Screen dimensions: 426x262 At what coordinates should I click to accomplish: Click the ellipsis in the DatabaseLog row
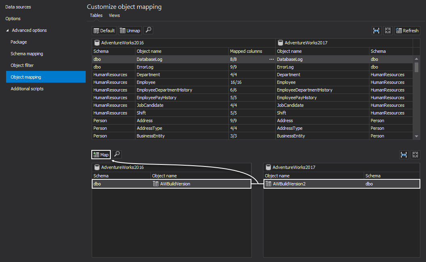[272, 59]
